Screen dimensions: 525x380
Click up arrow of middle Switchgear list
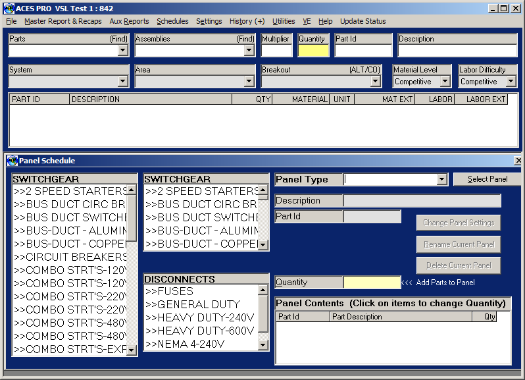tap(263, 190)
